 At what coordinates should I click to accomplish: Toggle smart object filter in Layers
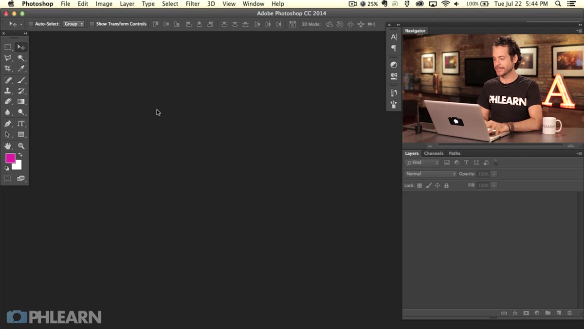[x=486, y=163]
